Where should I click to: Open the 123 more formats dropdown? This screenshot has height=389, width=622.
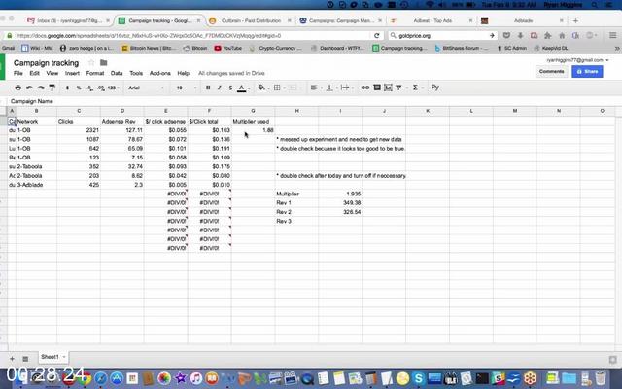(x=113, y=88)
